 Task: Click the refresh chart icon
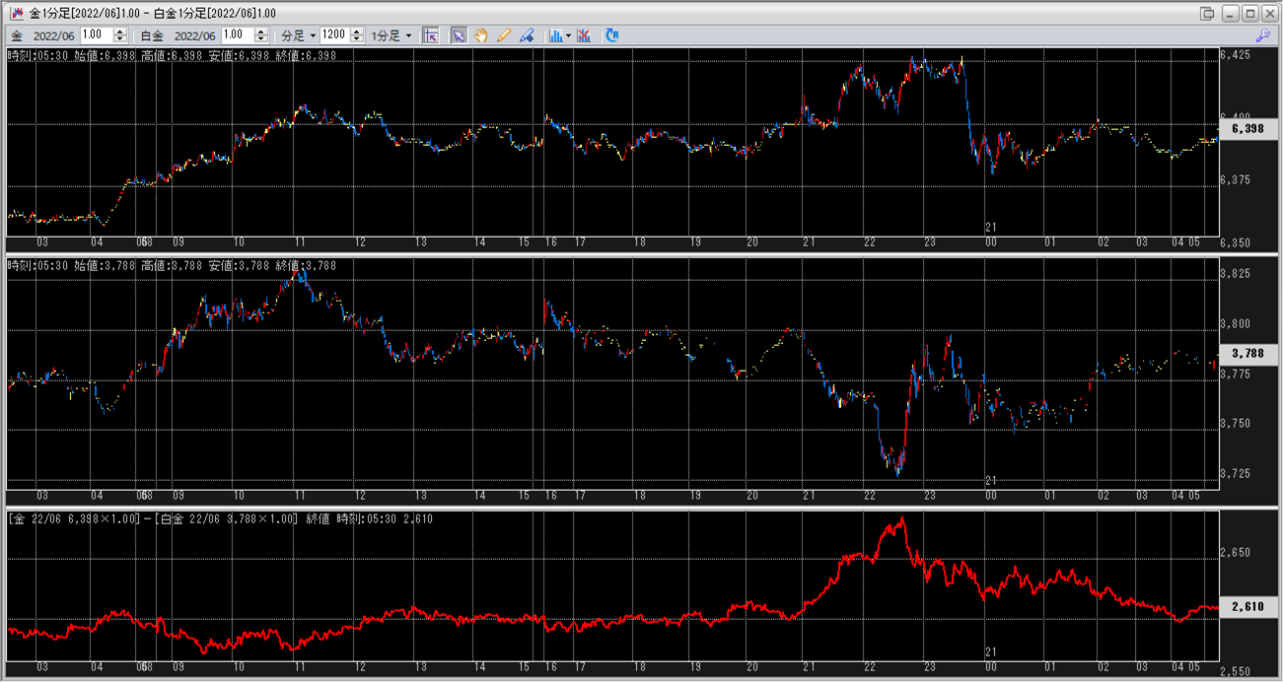click(612, 35)
